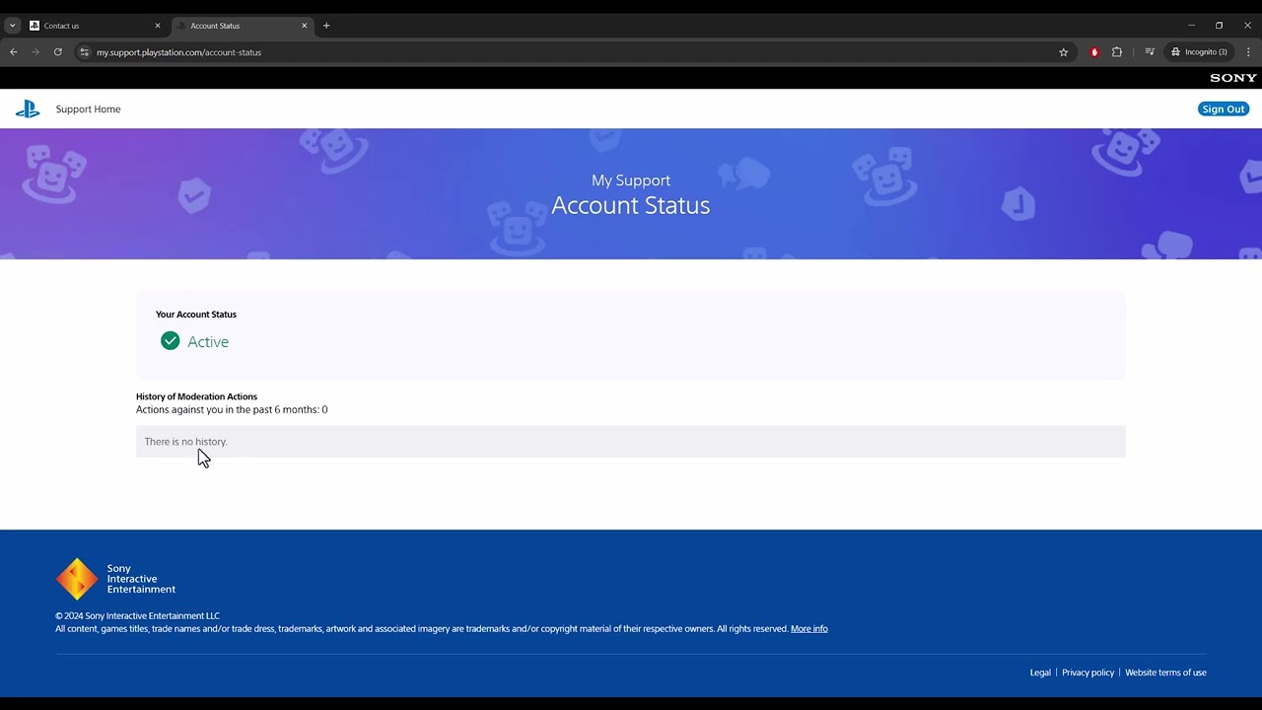Viewport: 1262px width, 710px height.
Task: Click the red extension icon in toolbar
Action: pos(1094,52)
